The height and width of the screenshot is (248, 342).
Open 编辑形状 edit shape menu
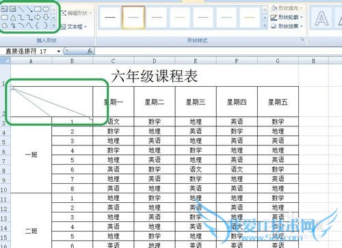pos(77,13)
